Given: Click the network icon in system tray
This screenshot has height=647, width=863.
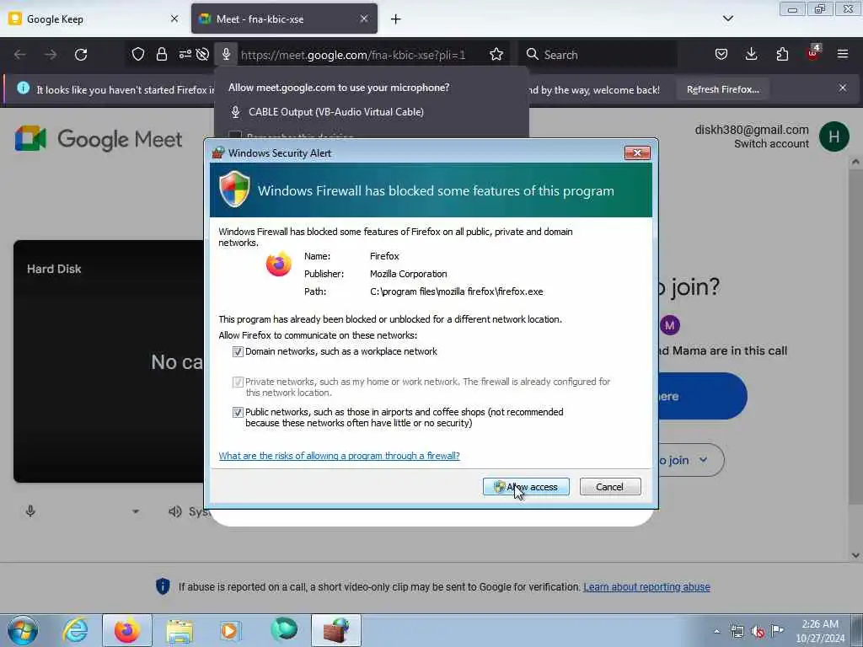Looking at the screenshot, I should click(x=737, y=631).
